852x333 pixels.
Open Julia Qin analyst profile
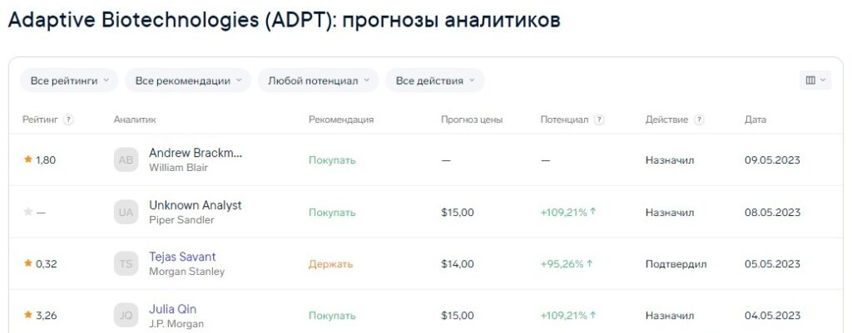tap(173, 309)
